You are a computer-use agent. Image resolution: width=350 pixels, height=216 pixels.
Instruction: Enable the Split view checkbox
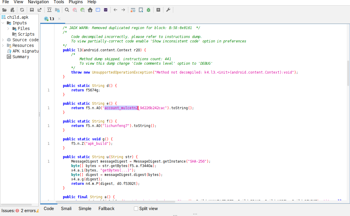[x=136, y=209]
